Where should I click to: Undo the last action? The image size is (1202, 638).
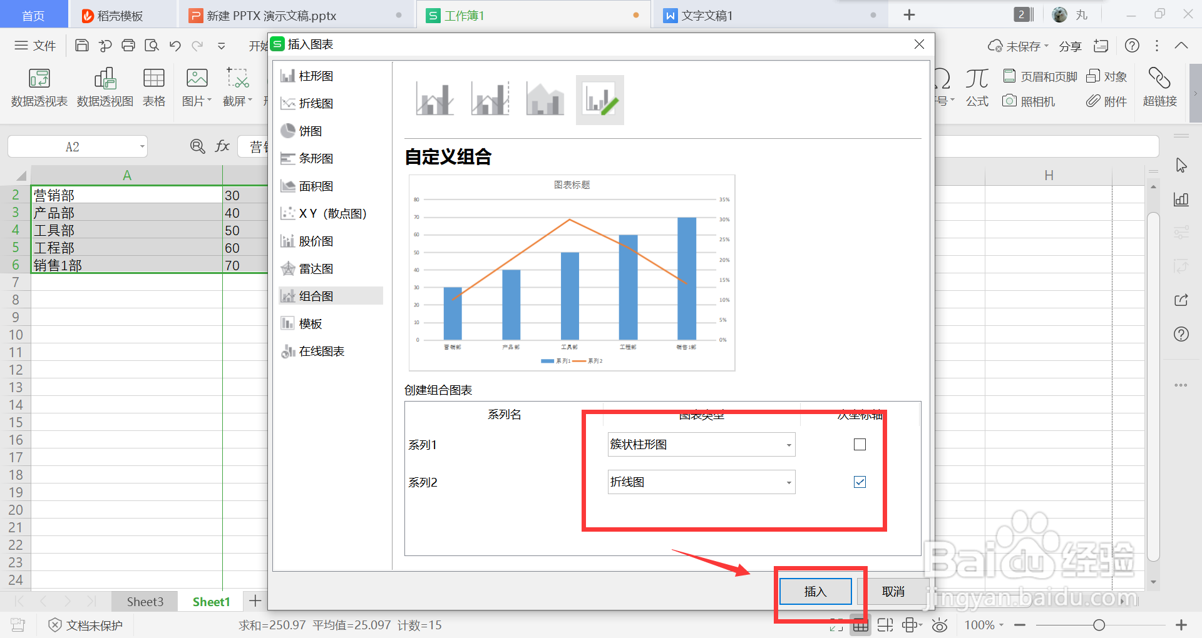175,45
